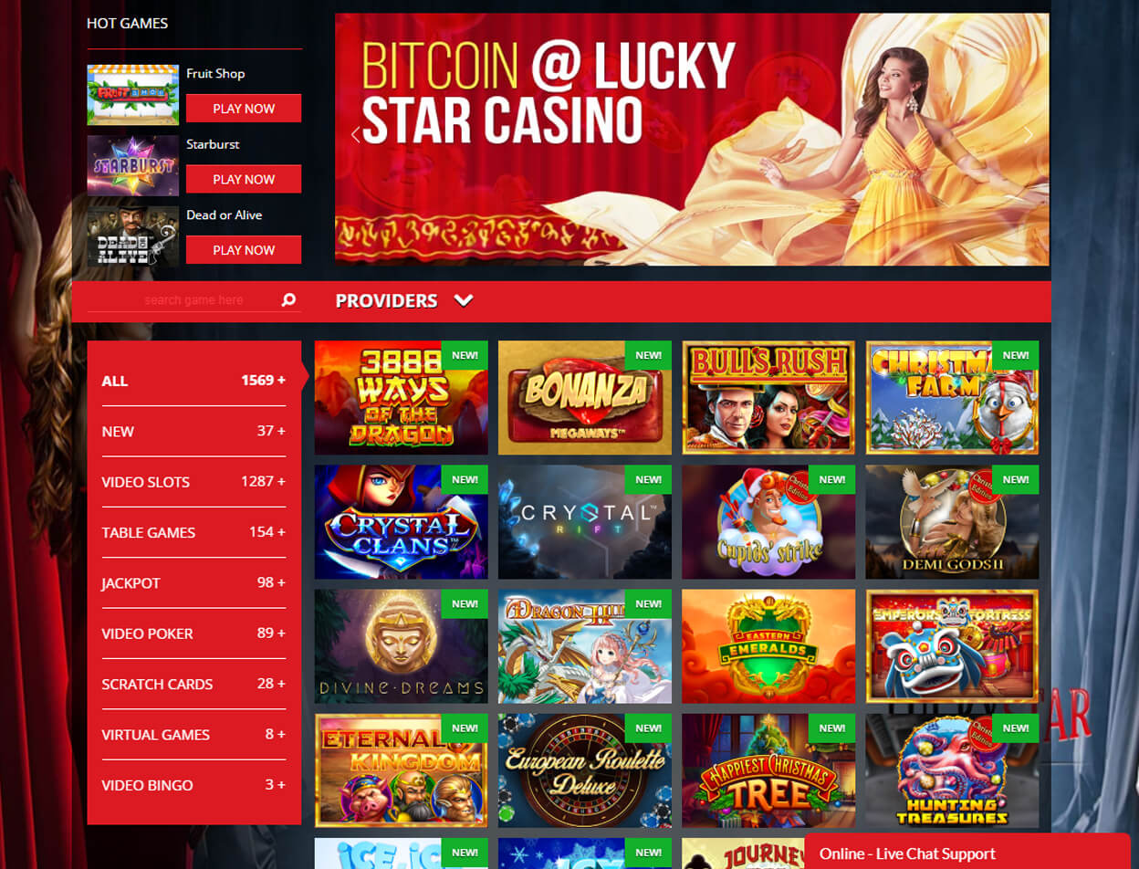The image size is (1139, 869).
Task: Select the Video Slots category
Action: click(193, 482)
